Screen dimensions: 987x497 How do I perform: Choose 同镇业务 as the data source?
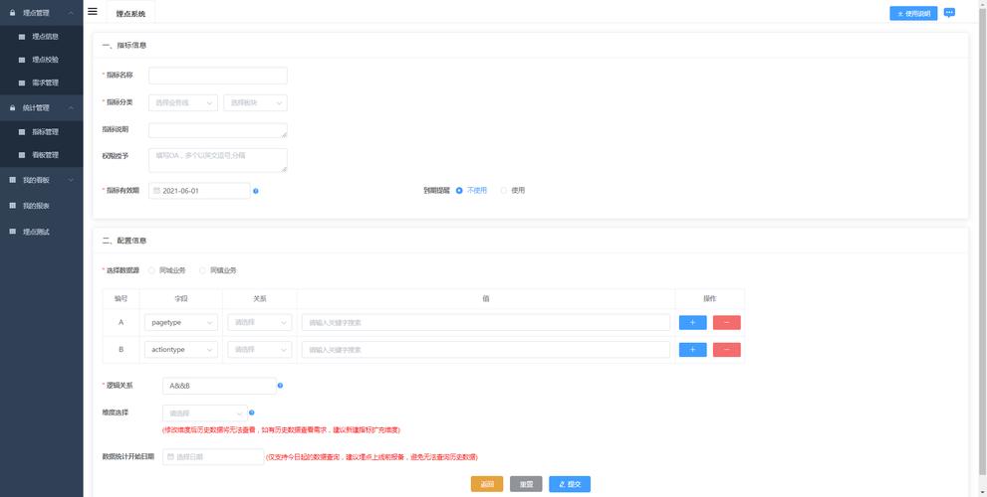(203, 270)
